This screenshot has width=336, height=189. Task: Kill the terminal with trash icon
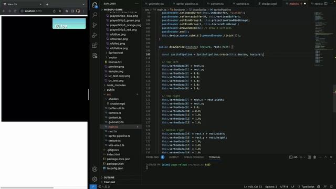[x=314, y=157]
